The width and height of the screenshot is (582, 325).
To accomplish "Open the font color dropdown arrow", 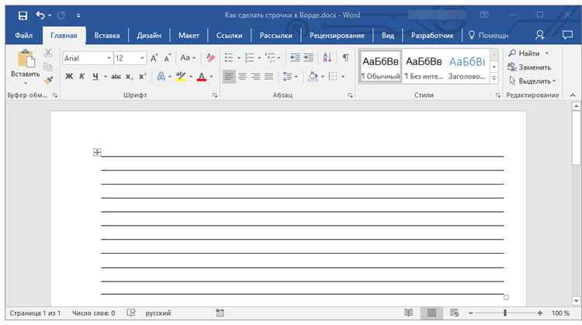I will [x=212, y=77].
